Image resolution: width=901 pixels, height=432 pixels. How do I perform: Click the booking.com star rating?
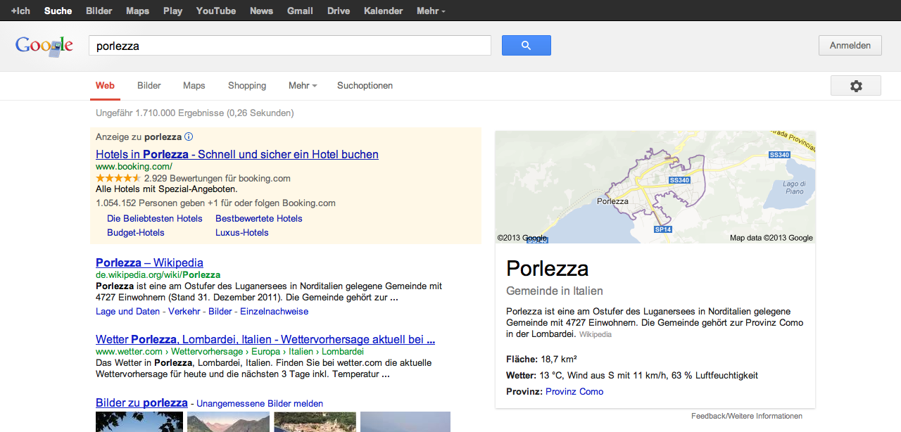coord(118,179)
